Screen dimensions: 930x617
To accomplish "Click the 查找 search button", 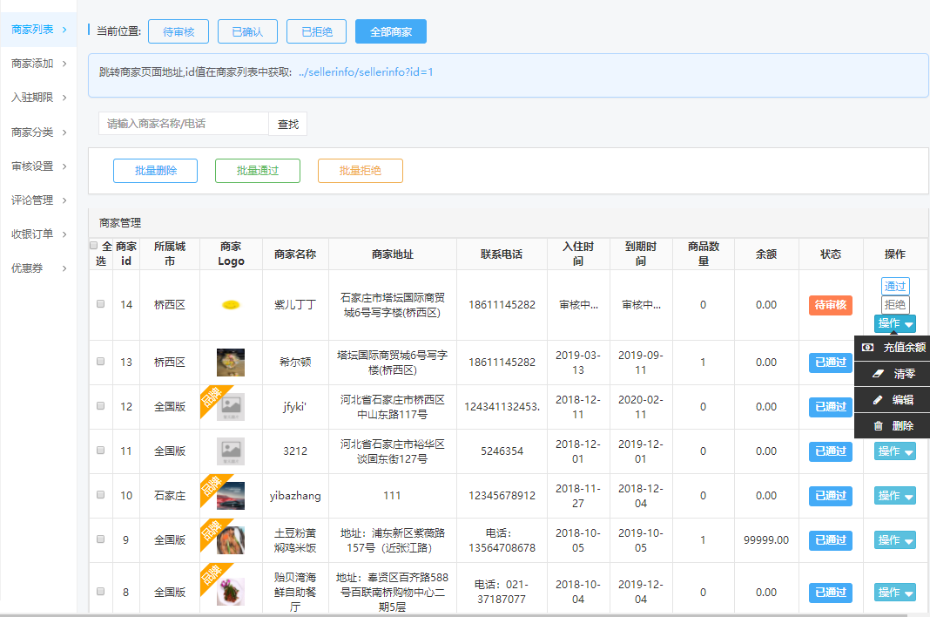I will (287, 124).
